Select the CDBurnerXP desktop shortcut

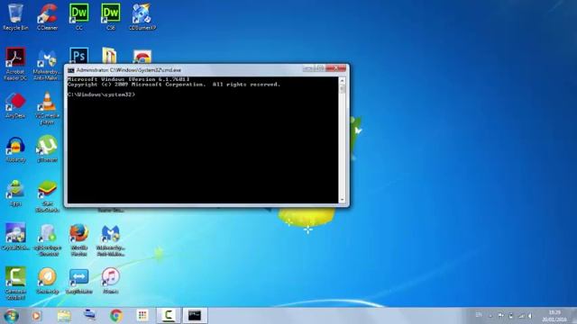(x=142, y=16)
